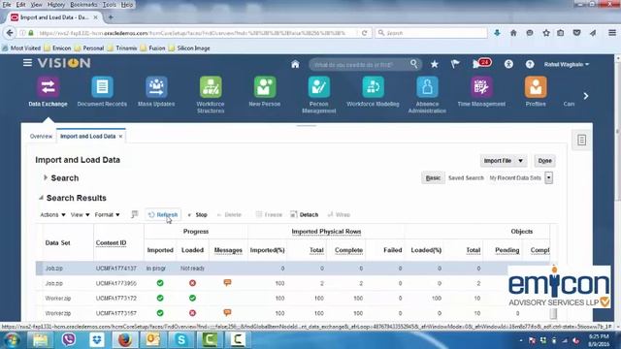Screen dimensions: 621x349
Task: Open Firefox hamburger menu
Action: pyautogui.click(x=612, y=33)
